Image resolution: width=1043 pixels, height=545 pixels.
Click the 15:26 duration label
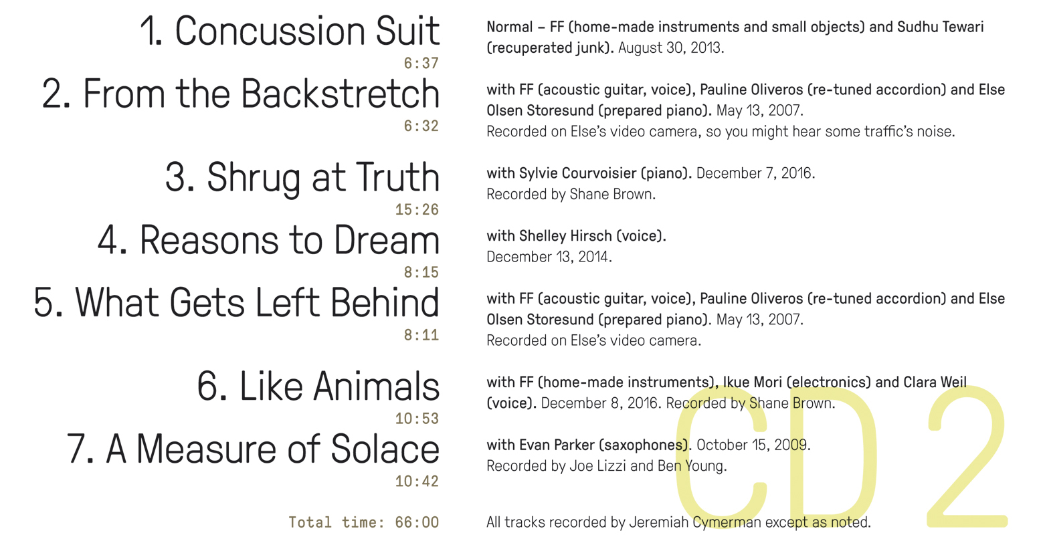point(417,210)
